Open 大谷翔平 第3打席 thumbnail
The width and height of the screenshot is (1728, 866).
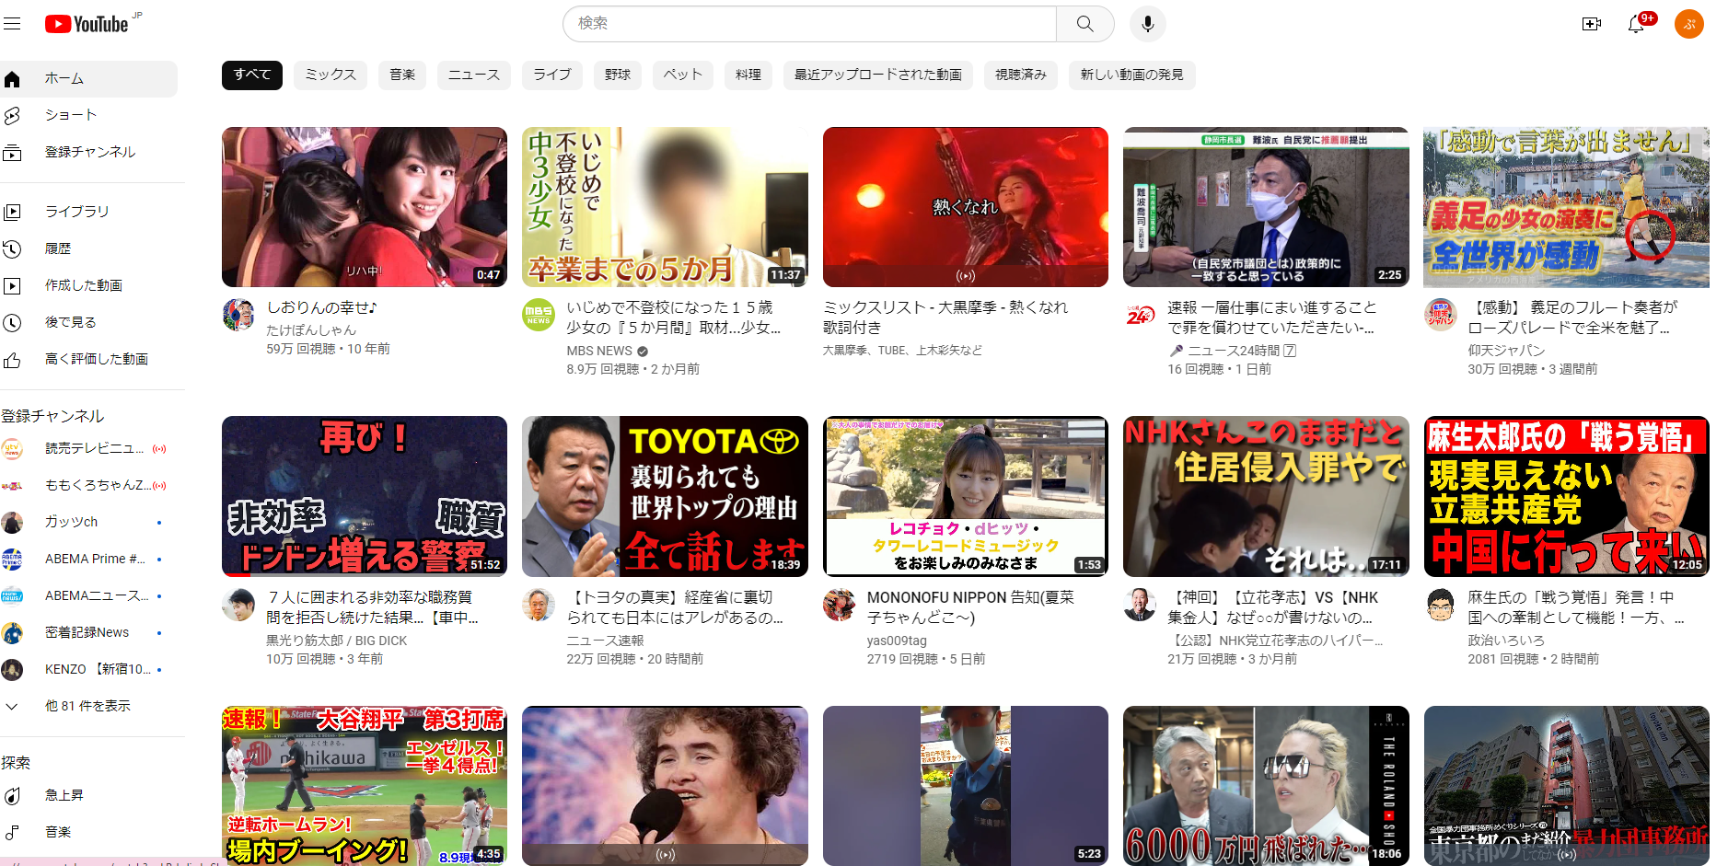point(365,786)
